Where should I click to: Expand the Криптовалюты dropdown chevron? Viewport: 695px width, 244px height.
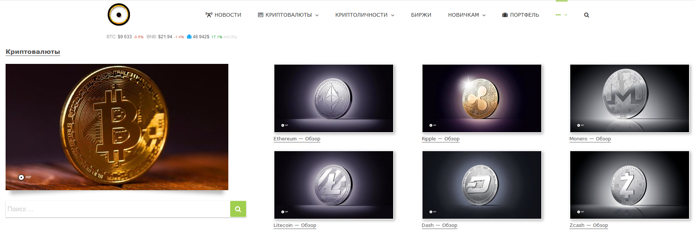coord(317,15)
